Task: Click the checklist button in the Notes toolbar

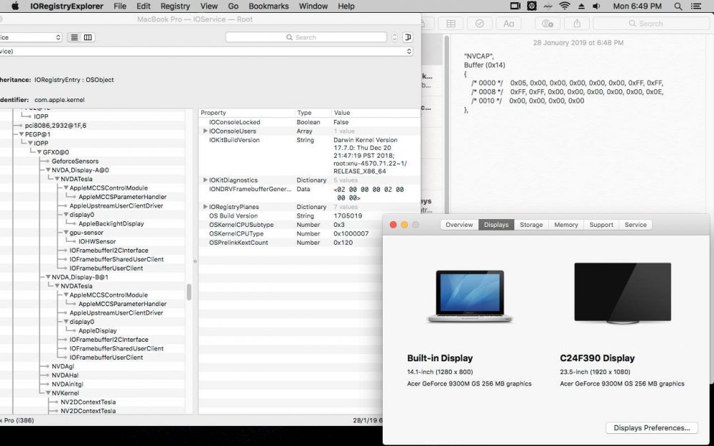Action: [x=480, y=24]
